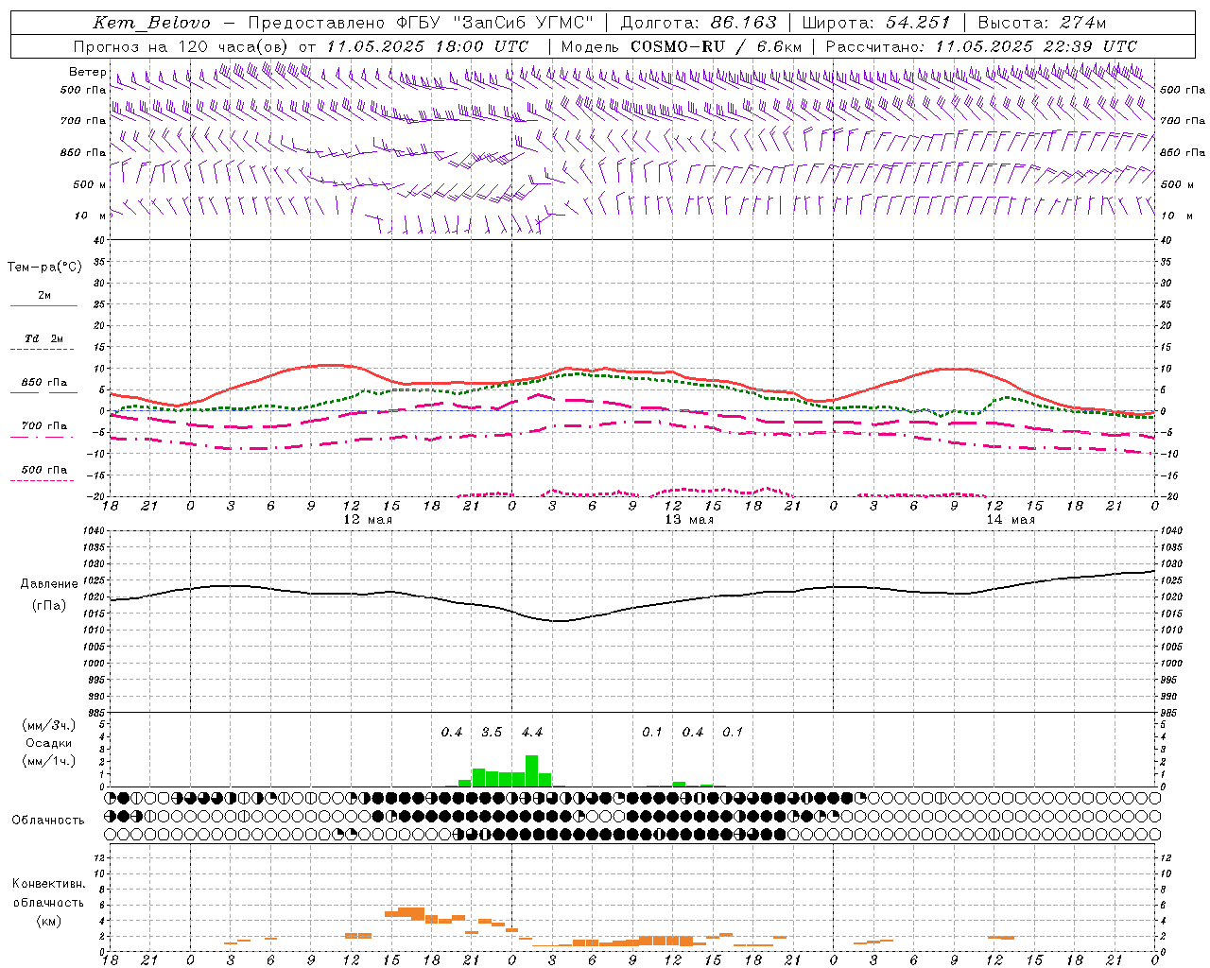Select the 13 мая date label
The image size is (1210, 968).
(689, 520)
